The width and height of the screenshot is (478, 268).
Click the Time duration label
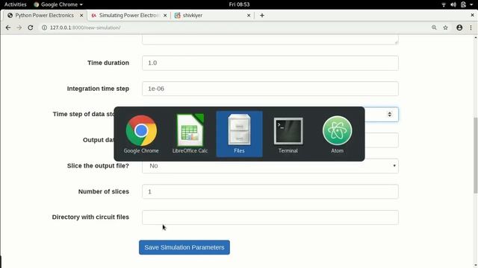point(108,63)
